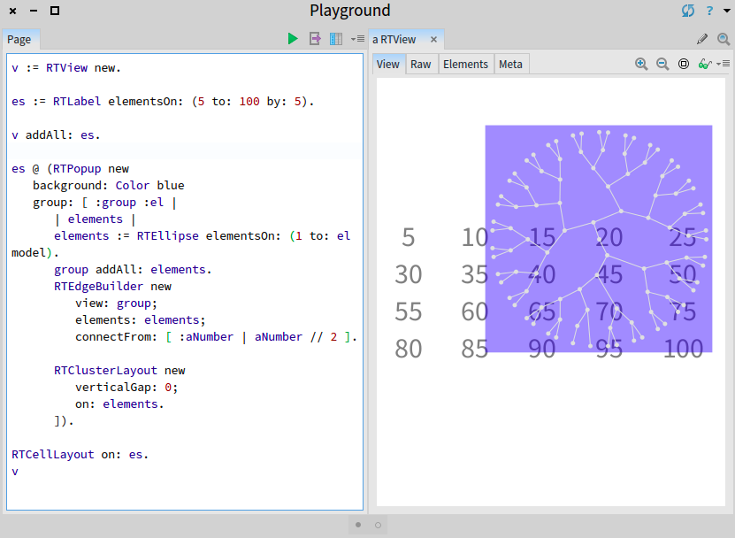
Task: Open the Meta tab
Action: [510, 64]
